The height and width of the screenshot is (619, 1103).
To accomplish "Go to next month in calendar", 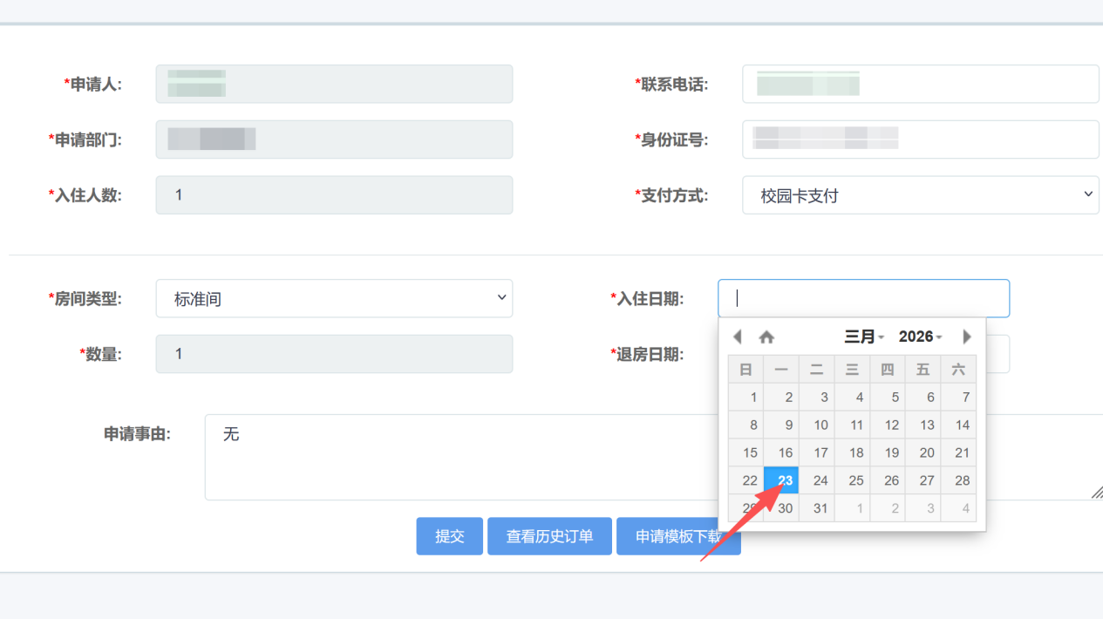I will (x=966, y=337).
